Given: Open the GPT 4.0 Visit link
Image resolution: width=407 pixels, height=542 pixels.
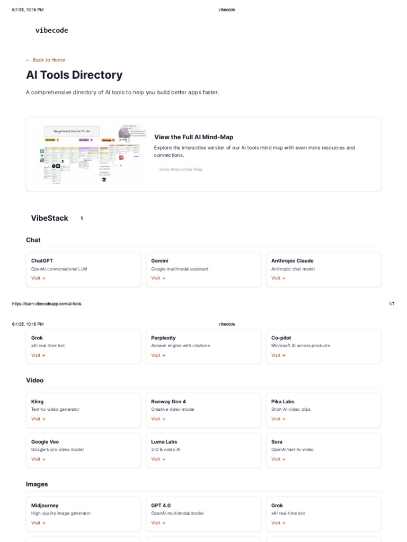Looking at the screenshot, I should coord(158,522).
